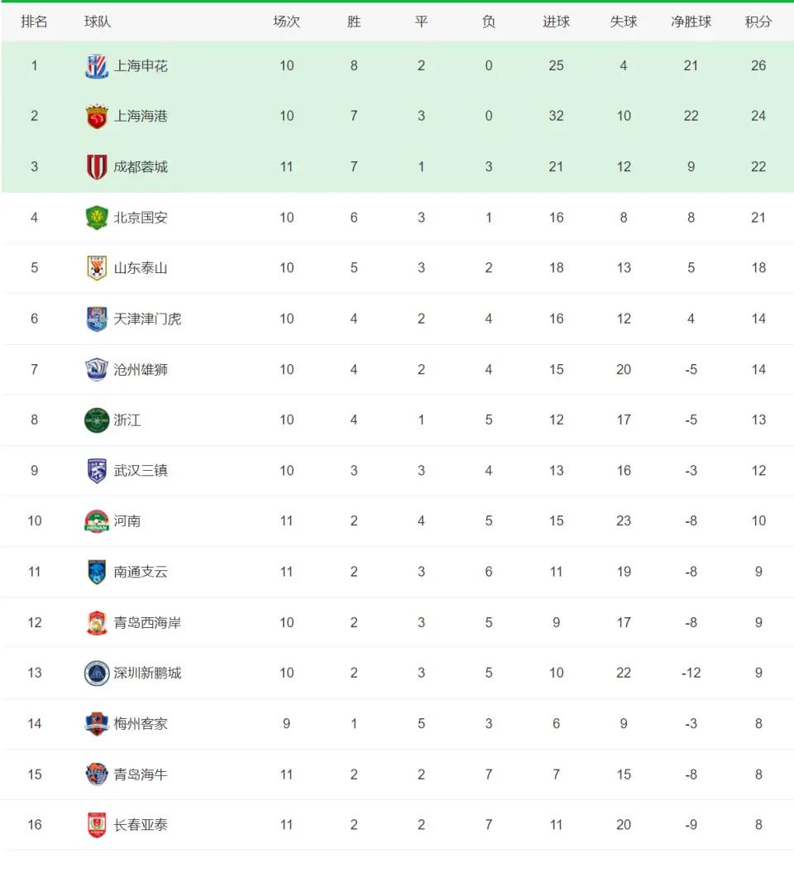Select the 进球 column header
Screen dimensions: 794x887
(556, 22)
